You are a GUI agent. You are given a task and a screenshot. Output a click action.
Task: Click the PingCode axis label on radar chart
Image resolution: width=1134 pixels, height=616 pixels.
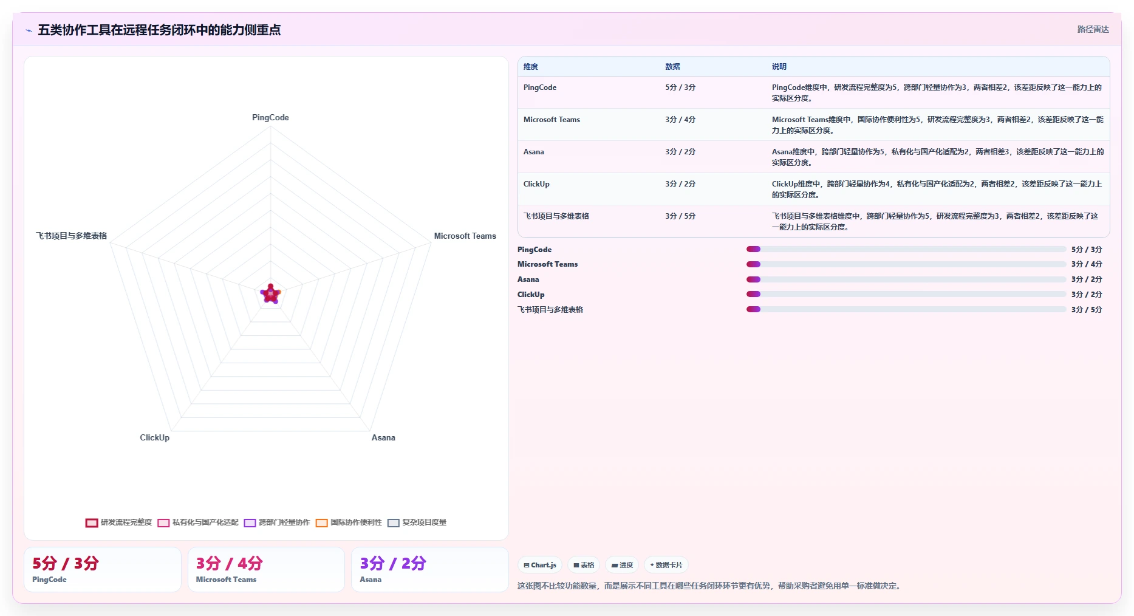click(270, 118)
